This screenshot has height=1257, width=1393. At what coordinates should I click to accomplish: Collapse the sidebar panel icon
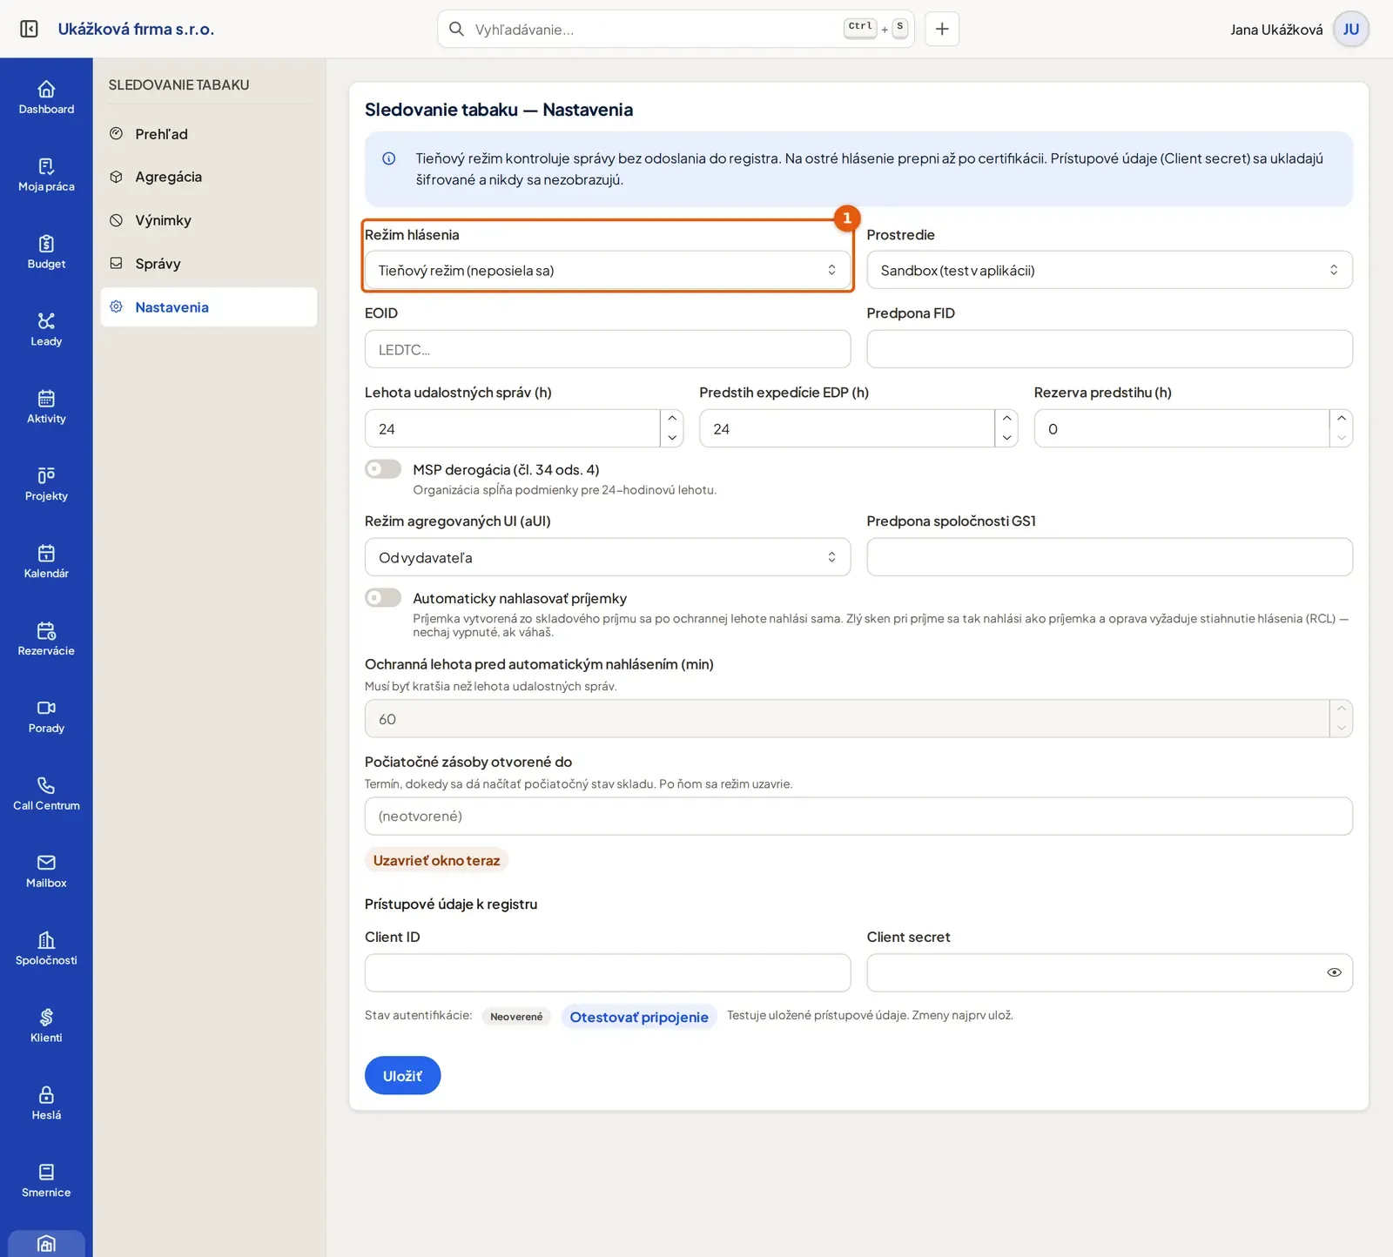point(29,29)
